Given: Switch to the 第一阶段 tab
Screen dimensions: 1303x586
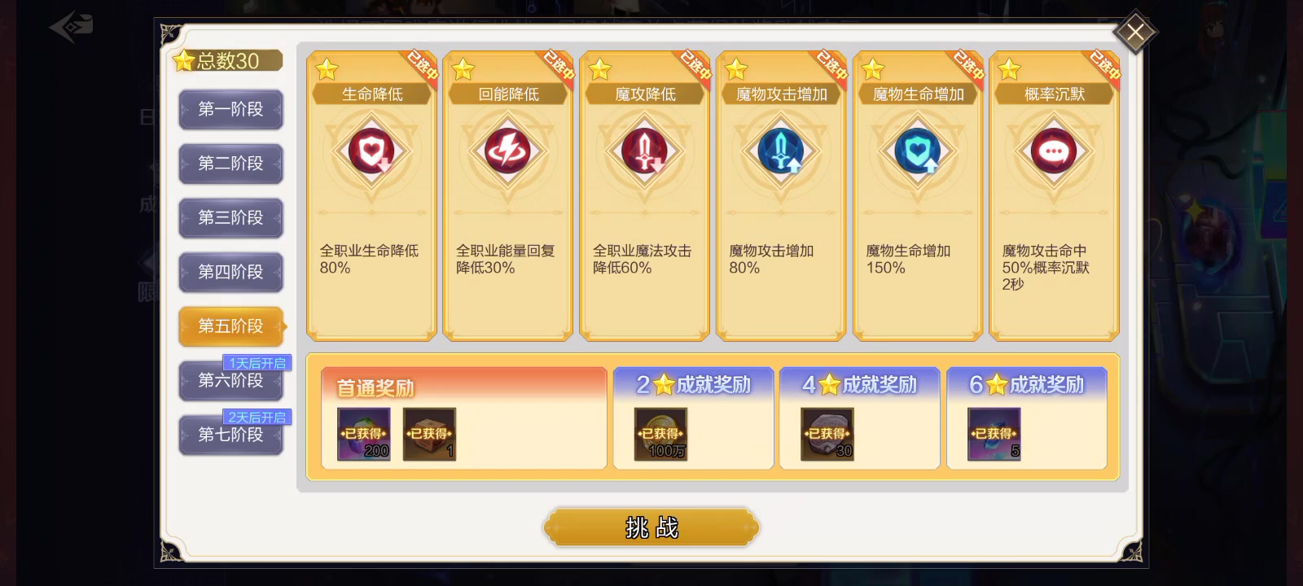Looking at the screenshot, I should (231, 109).
